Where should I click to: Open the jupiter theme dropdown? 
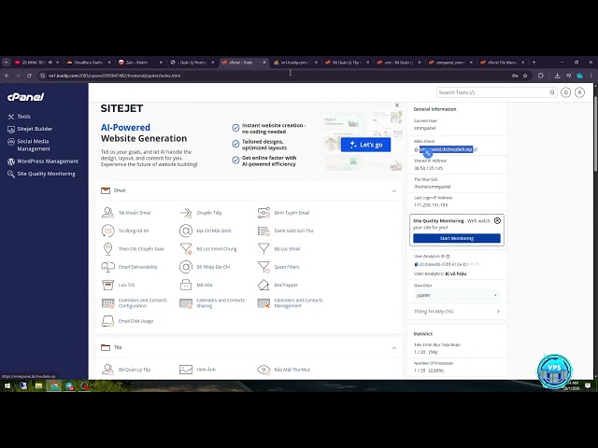pos(457,295)
